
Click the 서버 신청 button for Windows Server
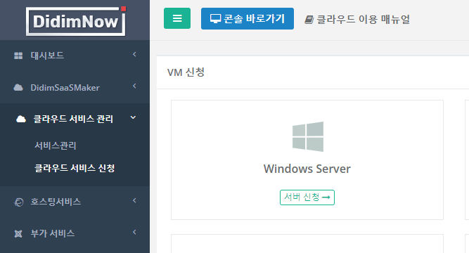[x=307, y=197]
